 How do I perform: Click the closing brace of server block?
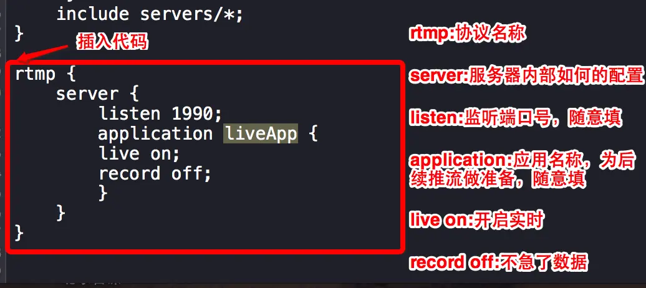click(x=61, y=213)
